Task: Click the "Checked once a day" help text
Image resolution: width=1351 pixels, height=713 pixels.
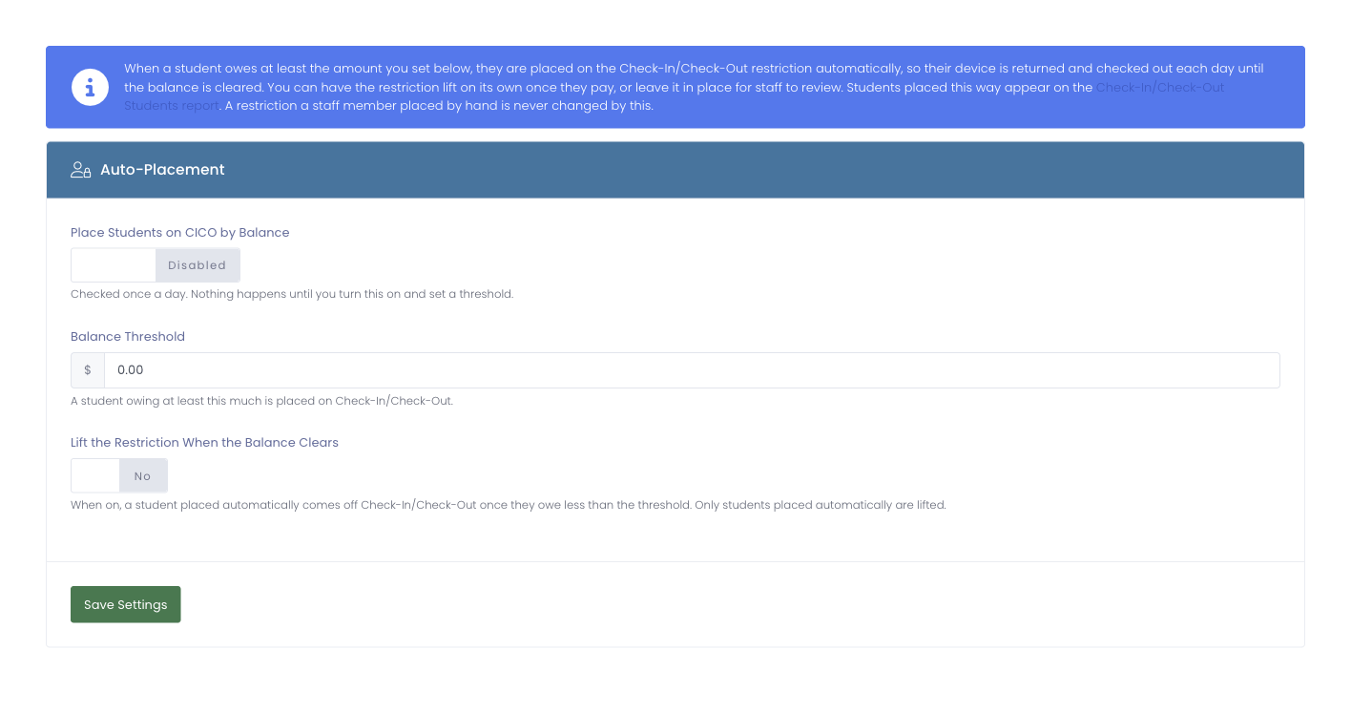Action: click(292, 294)
